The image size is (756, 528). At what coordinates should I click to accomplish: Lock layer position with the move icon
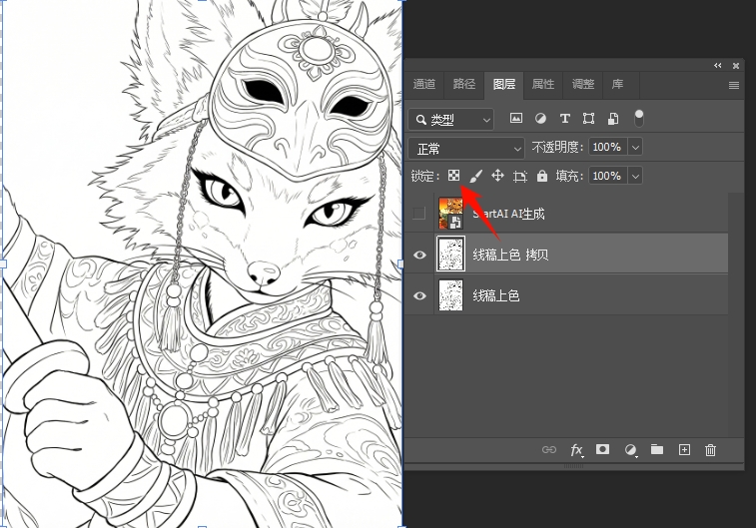[x=497, y=176]
